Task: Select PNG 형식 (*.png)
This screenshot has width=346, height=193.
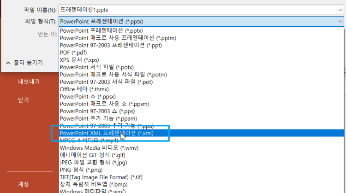Action: coord(201,170)
